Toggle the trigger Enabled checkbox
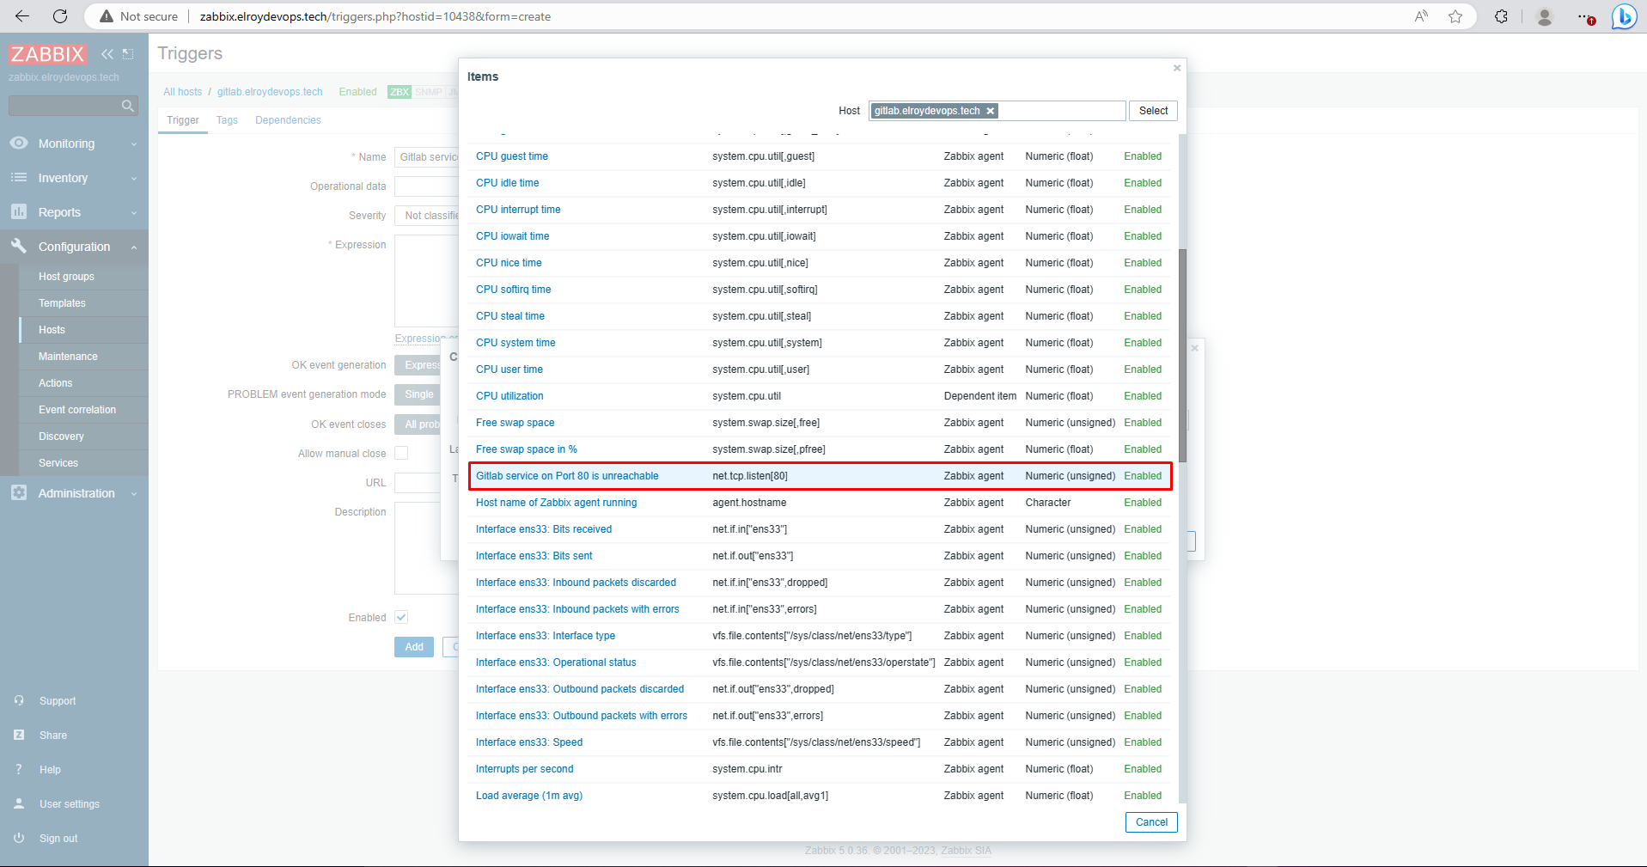 (x=401, y=617)
